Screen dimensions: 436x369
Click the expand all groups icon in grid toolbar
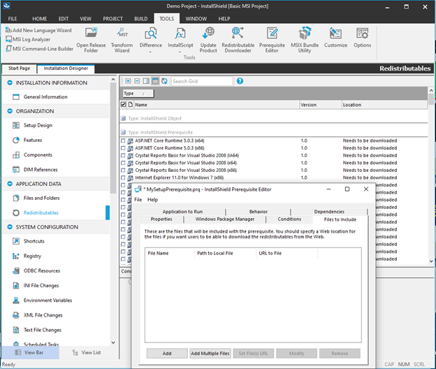pyautogui.click(x=128, y=81)
